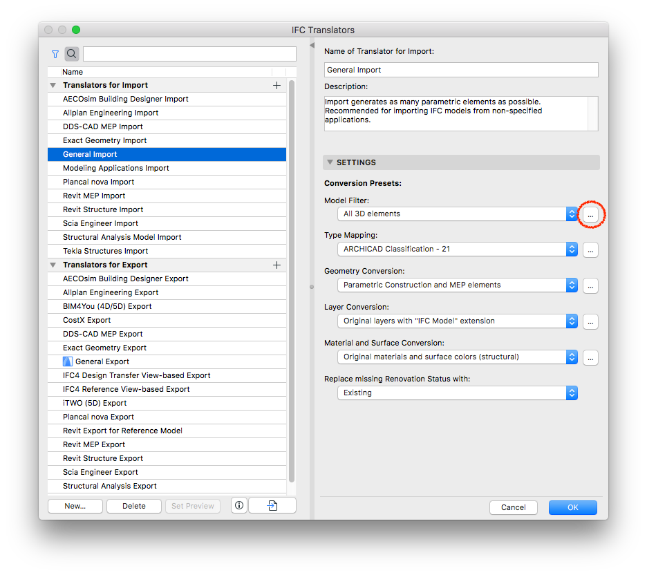Click the translator search field

[190, 54]
